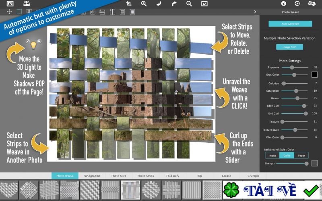Select the Crop tool

(x=129, y=4)
